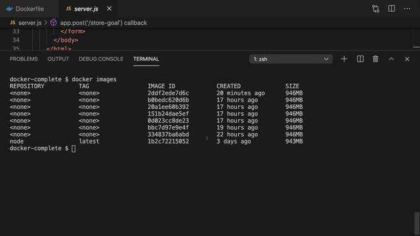
Task: Click the terminal scrollbar thumb
Action: point(417,224)
